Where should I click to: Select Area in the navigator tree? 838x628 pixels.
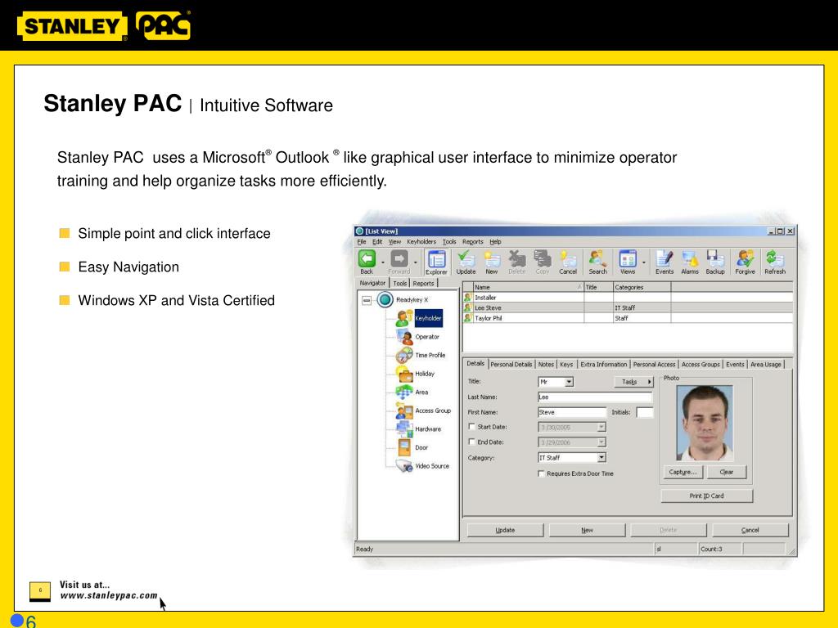point(421,392)
